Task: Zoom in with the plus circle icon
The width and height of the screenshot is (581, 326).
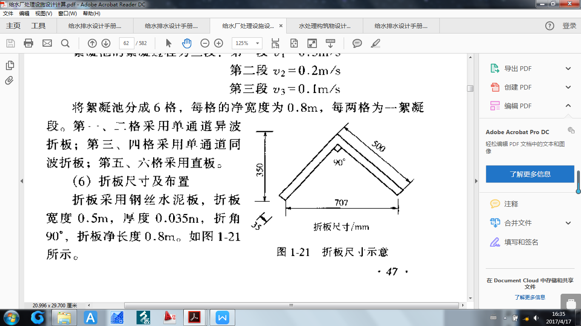Action: tap(219, 43)
